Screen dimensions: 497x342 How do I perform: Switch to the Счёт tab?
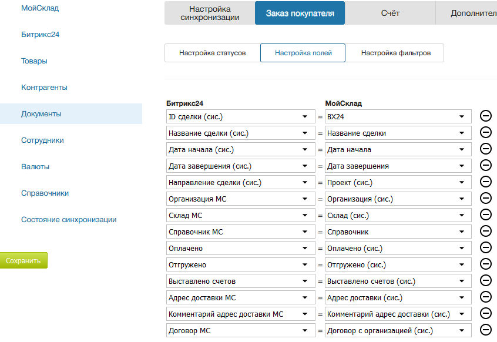[389, 13]
